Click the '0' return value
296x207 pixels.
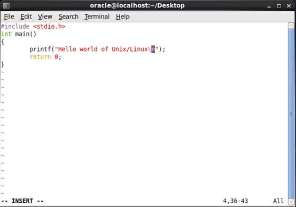point(57,57)
